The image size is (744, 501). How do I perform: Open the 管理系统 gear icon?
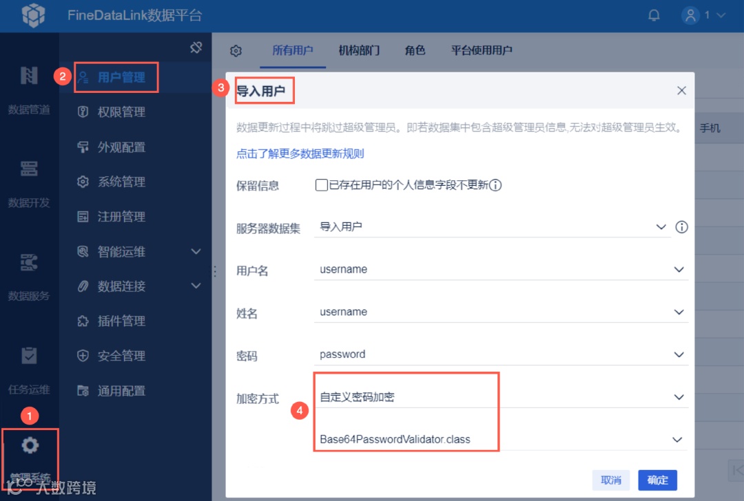(x=30, y=445)
